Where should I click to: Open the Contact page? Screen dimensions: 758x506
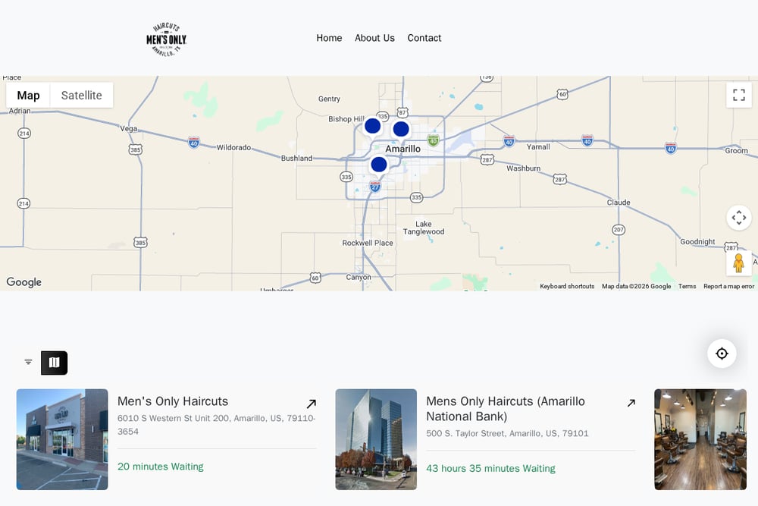424,38
